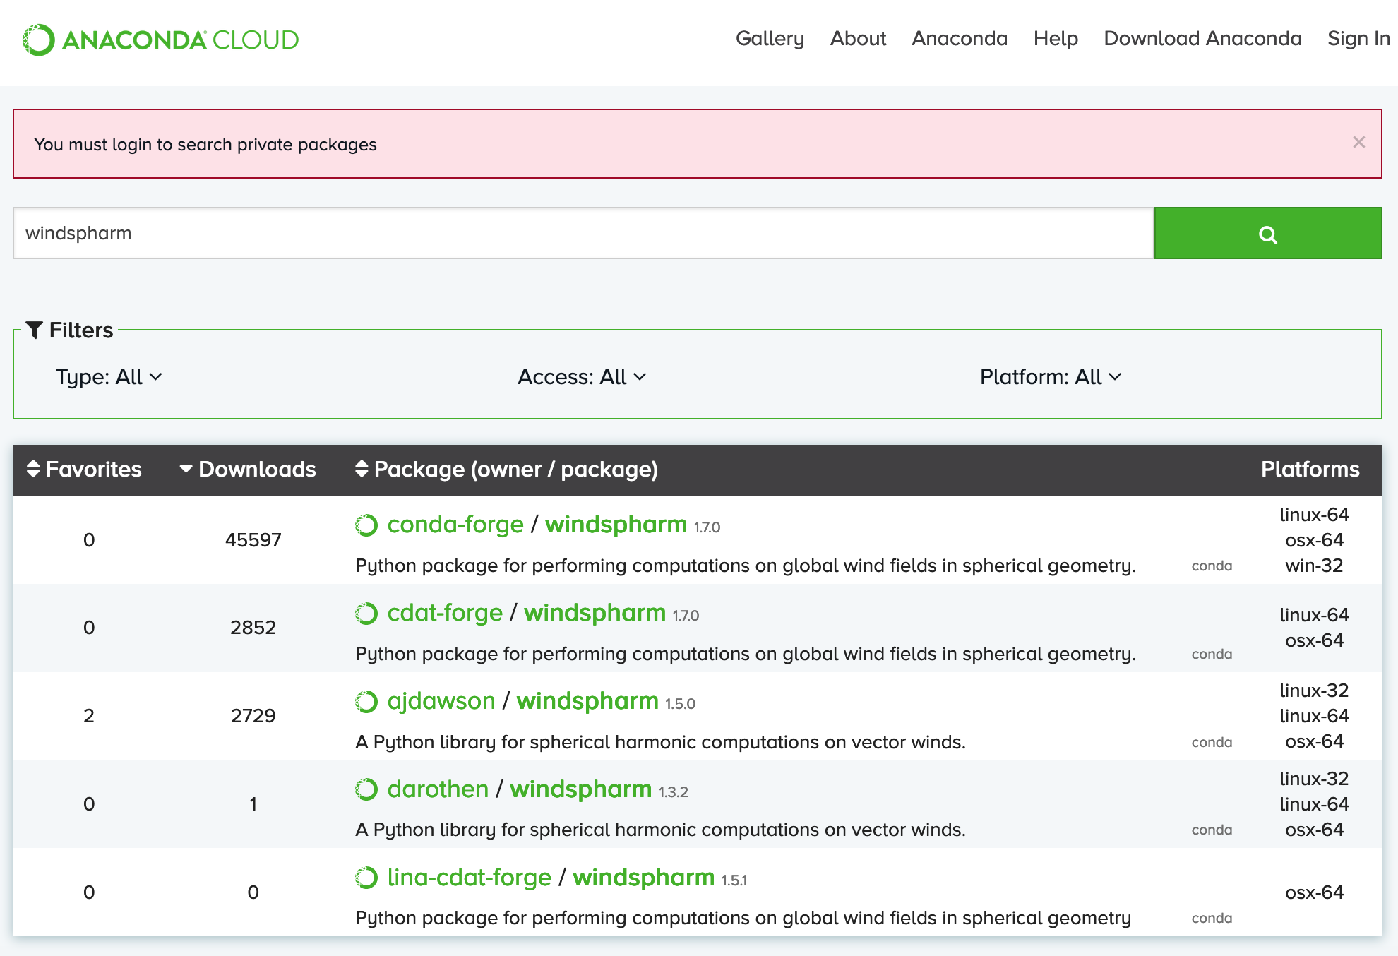Sort by Package (owner / package) column
This screenshot has height=956, width=1398.
coord(506,470)
